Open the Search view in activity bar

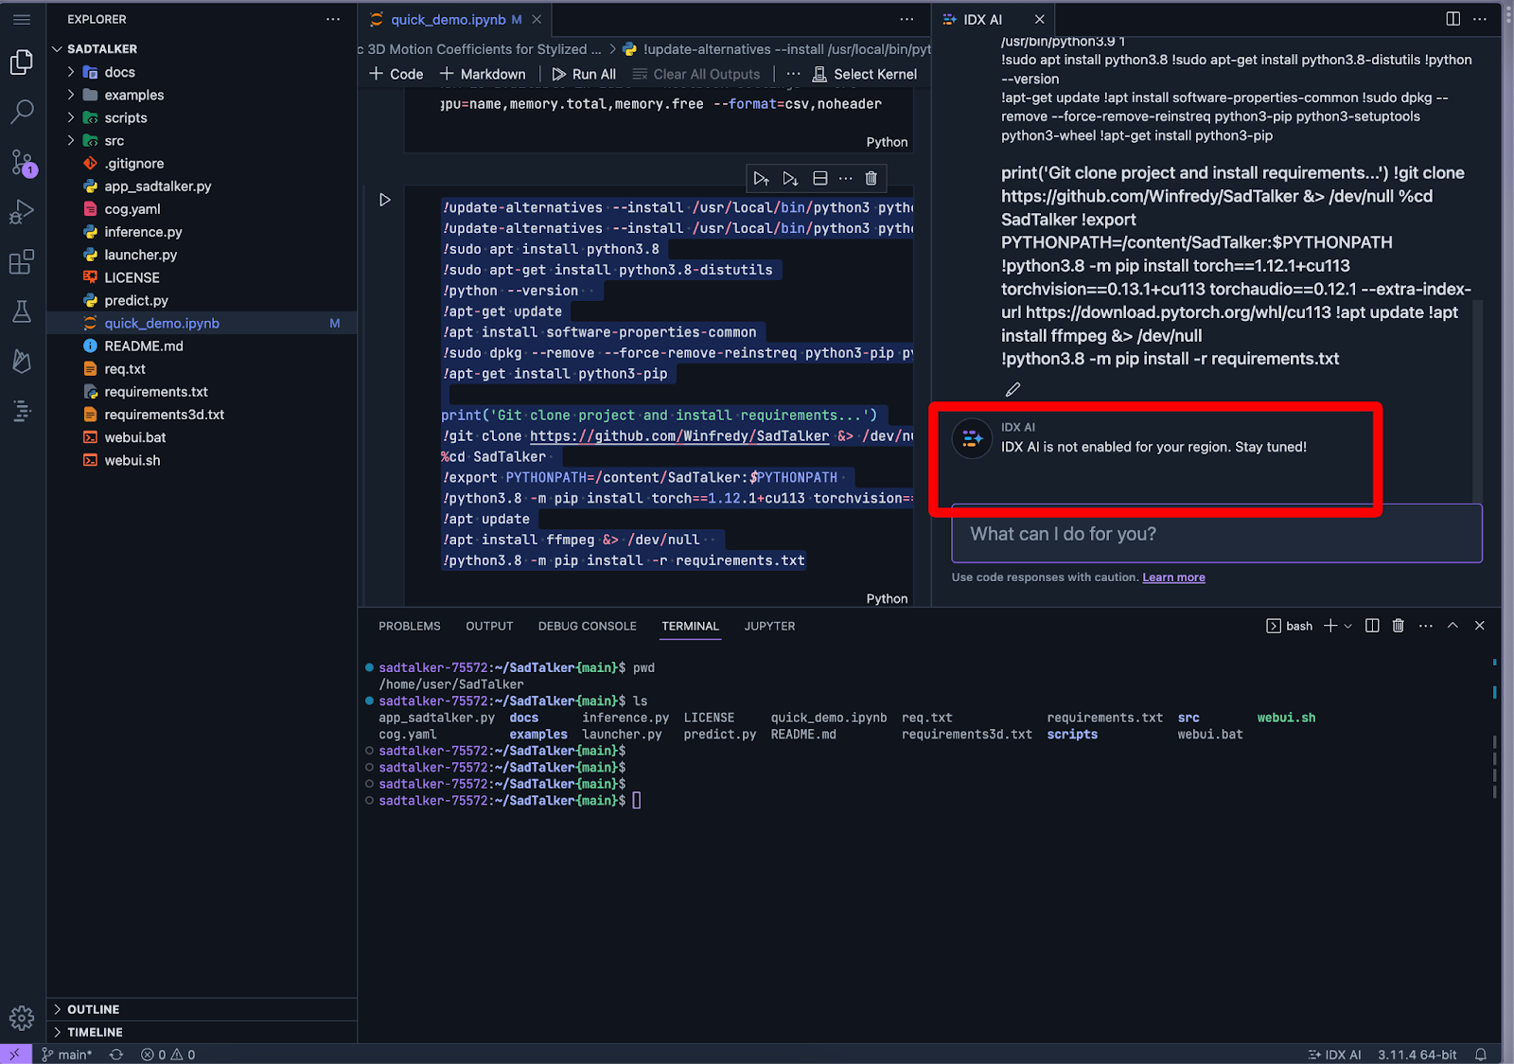[22, 112]
